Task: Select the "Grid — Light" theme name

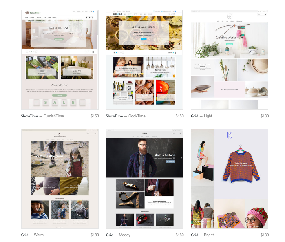Action: point(201,116)
